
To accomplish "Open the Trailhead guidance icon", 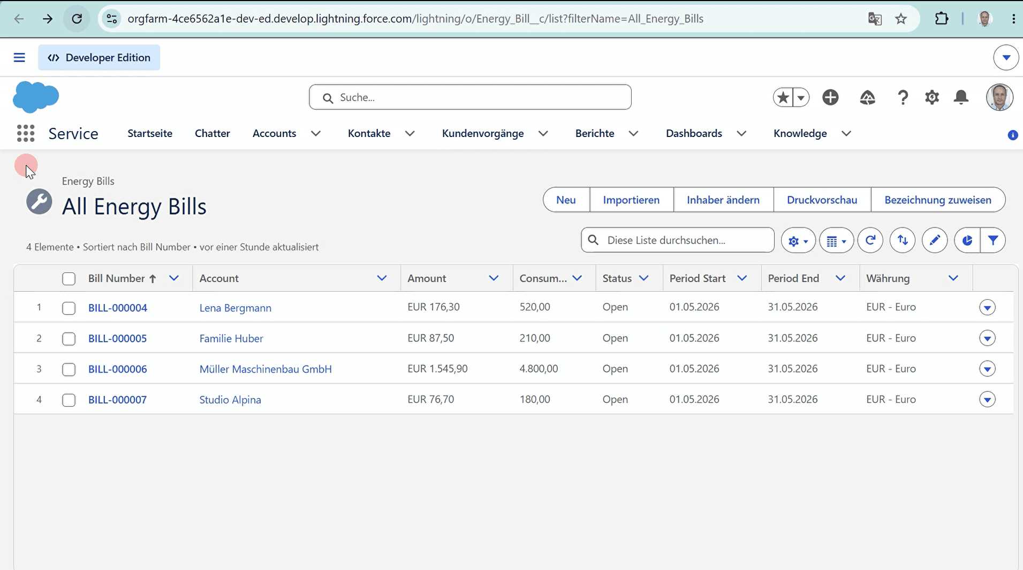I will pyautogui.click(x=867, y=97).
